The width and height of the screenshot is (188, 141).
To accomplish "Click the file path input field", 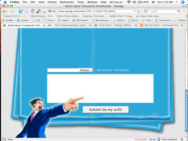I will tap(63, 70).
